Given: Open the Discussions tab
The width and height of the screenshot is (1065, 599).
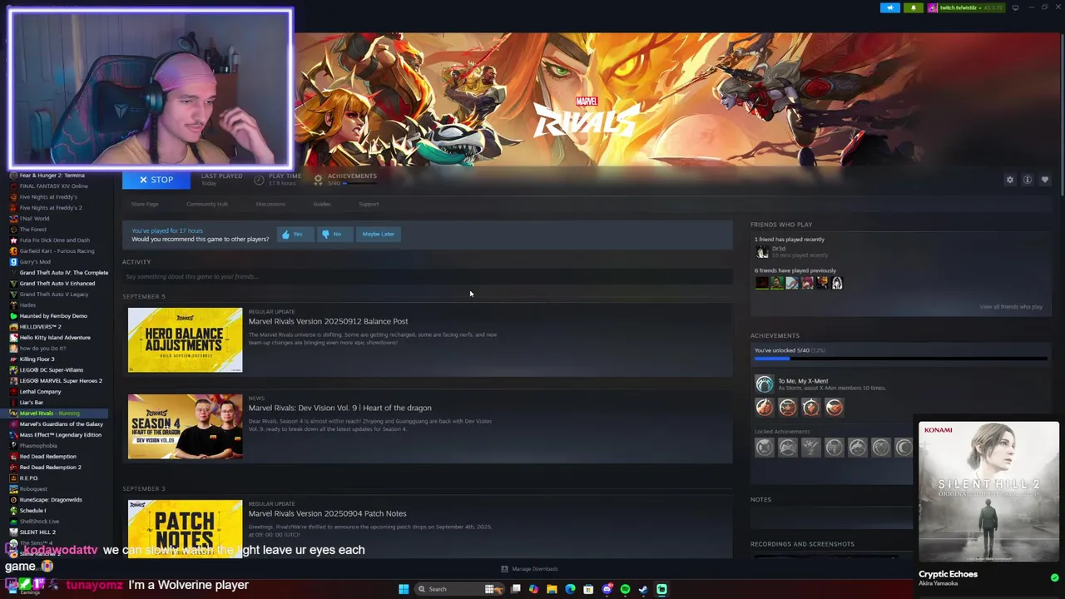Looking at the screenshot, I should click(270, 204).
